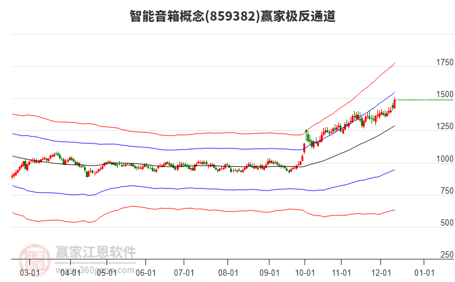Click the 750 y-axis label

[447, 191]
